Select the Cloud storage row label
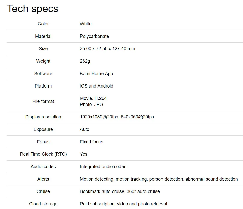This screenshot has width=243, height=209. point(43,204)
